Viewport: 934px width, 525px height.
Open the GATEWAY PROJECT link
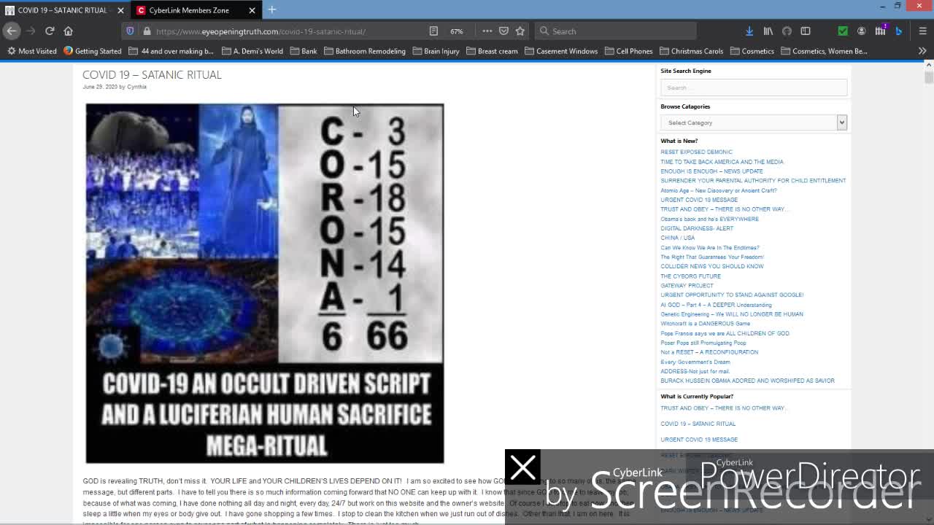[687, 286]
